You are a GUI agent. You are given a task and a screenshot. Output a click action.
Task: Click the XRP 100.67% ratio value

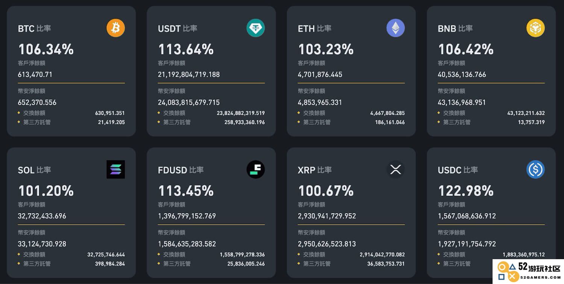pos(326,191)
